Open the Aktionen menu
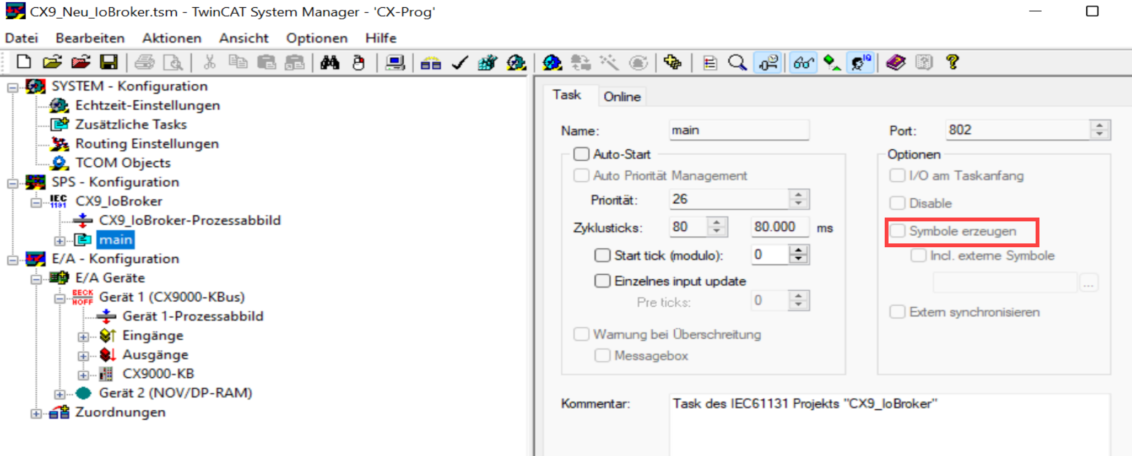1132x456 pixels. 171,38
